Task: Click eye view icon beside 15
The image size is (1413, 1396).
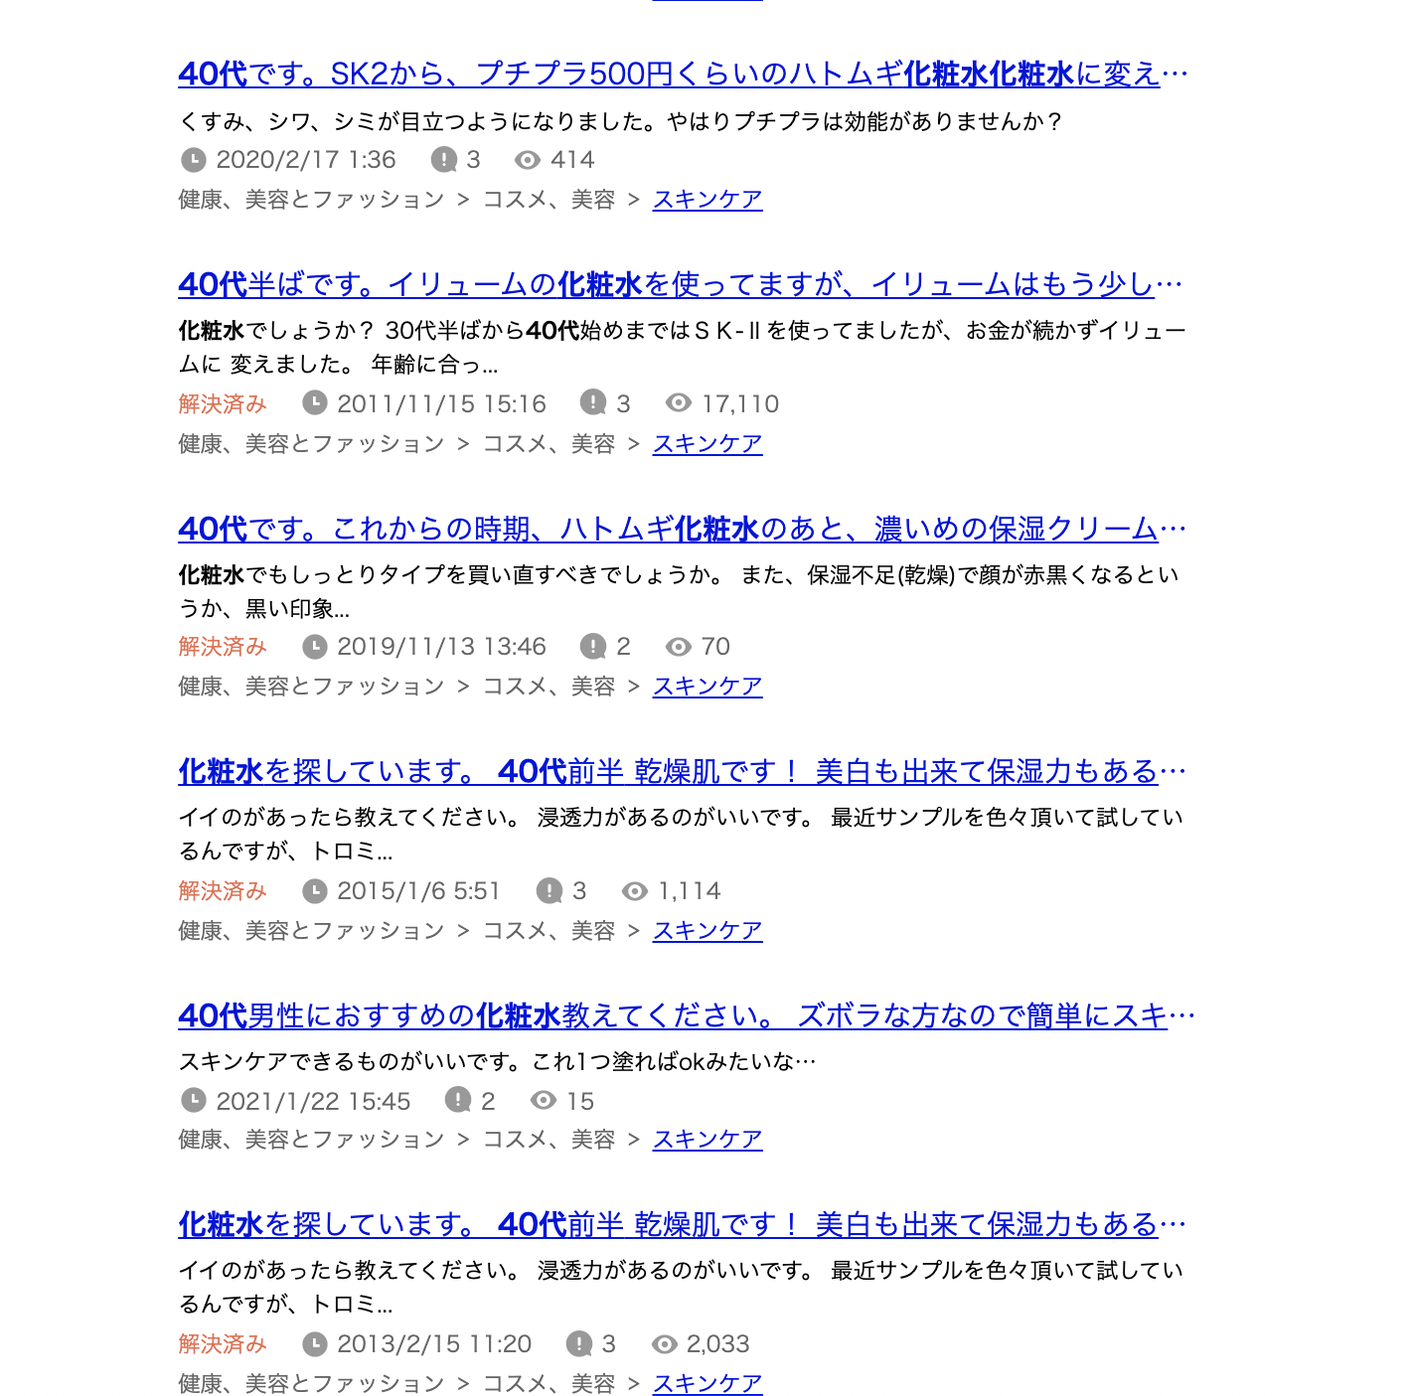Action: coord(544,1101)
